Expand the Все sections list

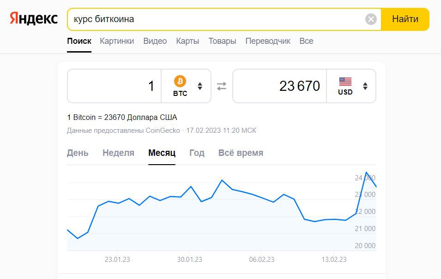click(x=306, y=41)
